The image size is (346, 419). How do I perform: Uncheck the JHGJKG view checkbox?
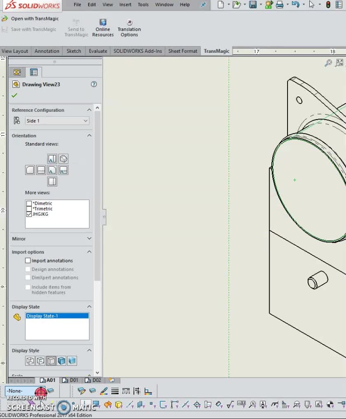pos(29,214)
